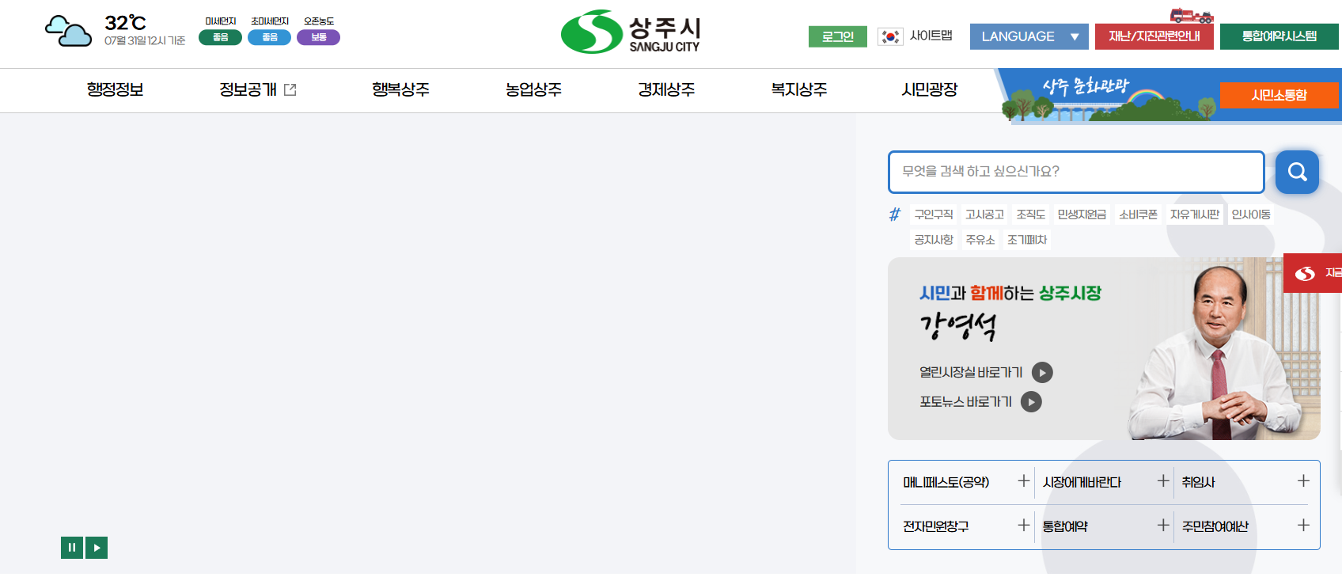Select 구인구직 keyword tag

coord(934,214)
